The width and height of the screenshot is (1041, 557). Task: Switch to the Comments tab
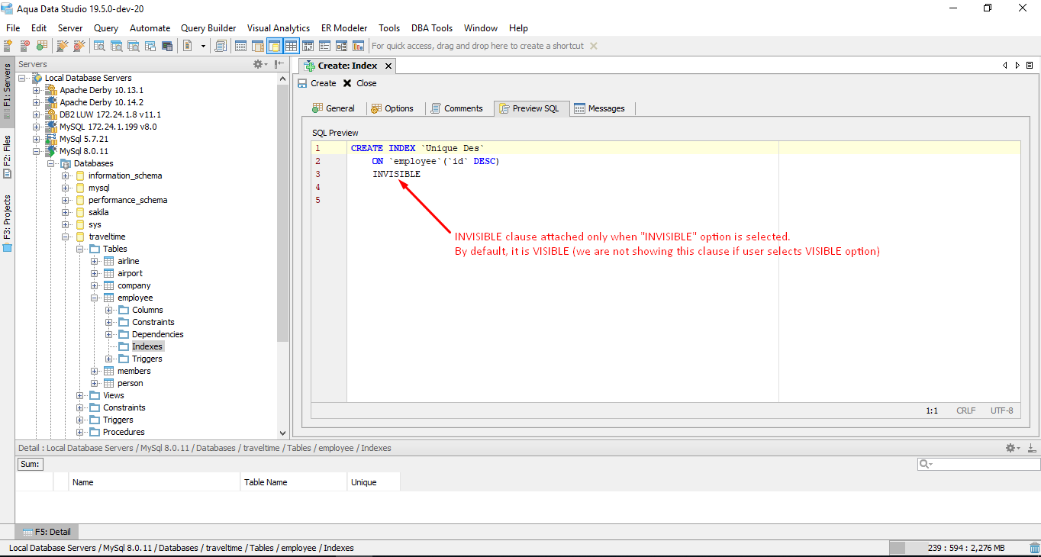456,108
